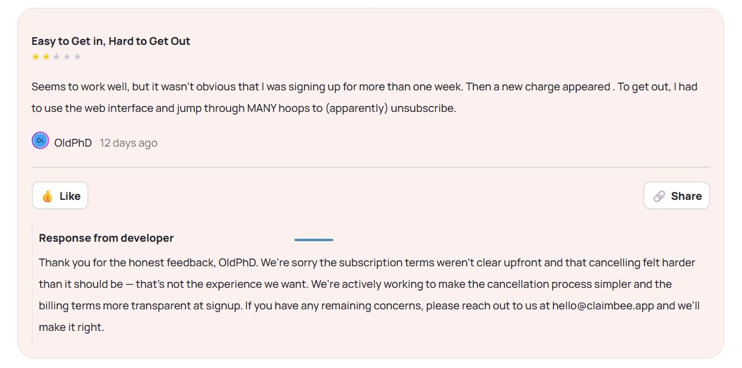Image resolution: width=742 pixels, height=368 pixels.
Task: Click the "12 days ago" timestamp
Action: pos(129,143)
